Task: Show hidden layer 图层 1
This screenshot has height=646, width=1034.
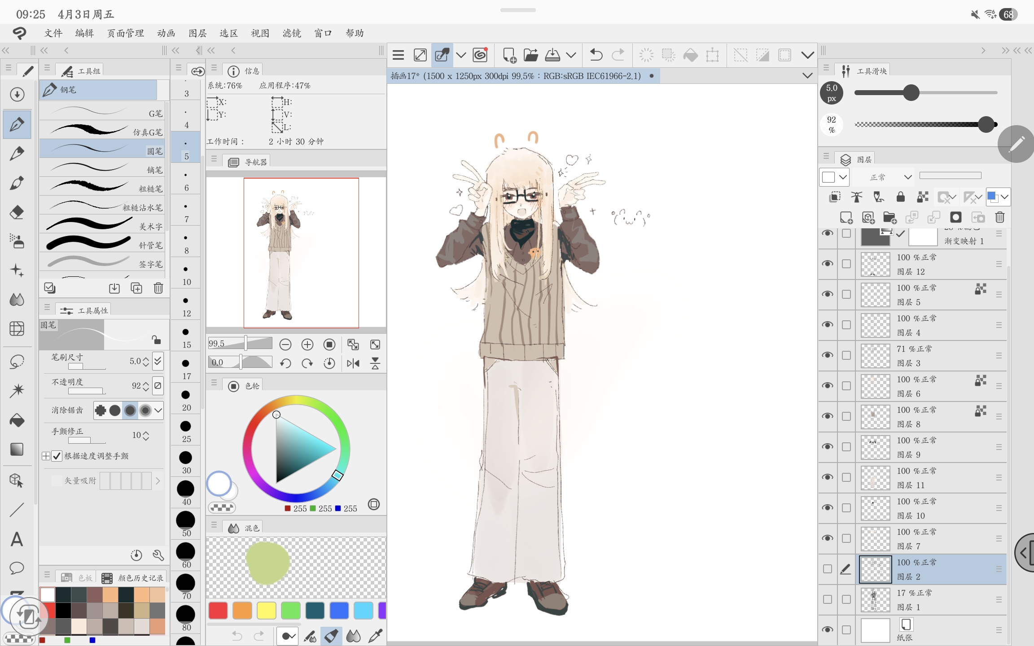Action: (828, 599)
